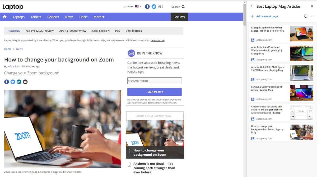Share the article on LinkedIn
This screenshot has width=317, height=177.
tap(19, 82)
